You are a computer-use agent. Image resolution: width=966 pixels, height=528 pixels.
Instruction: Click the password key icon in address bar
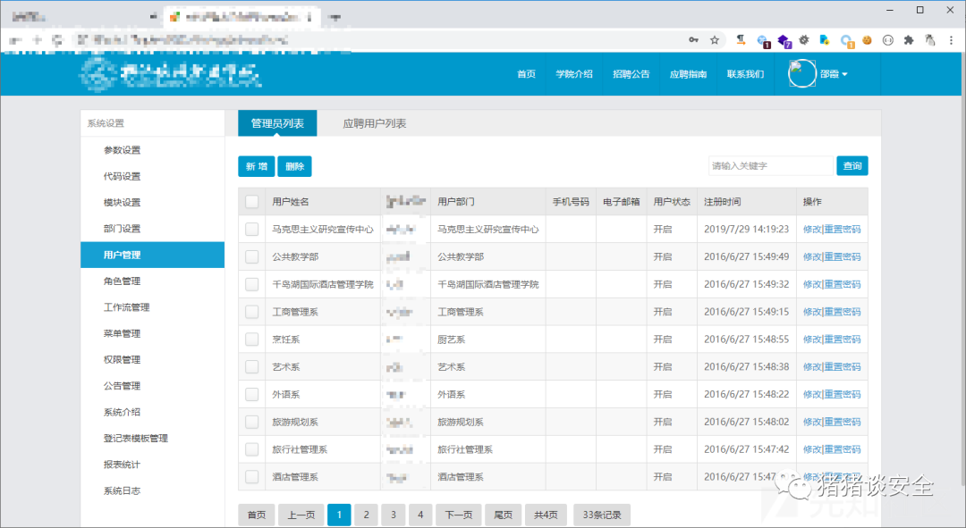tap(694, 40)
